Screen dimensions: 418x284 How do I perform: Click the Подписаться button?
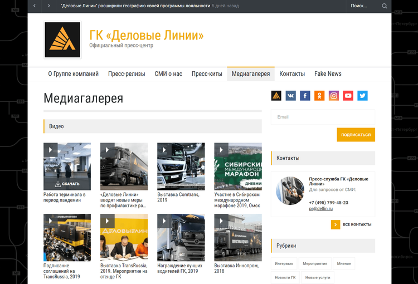[x=356, y=135]
